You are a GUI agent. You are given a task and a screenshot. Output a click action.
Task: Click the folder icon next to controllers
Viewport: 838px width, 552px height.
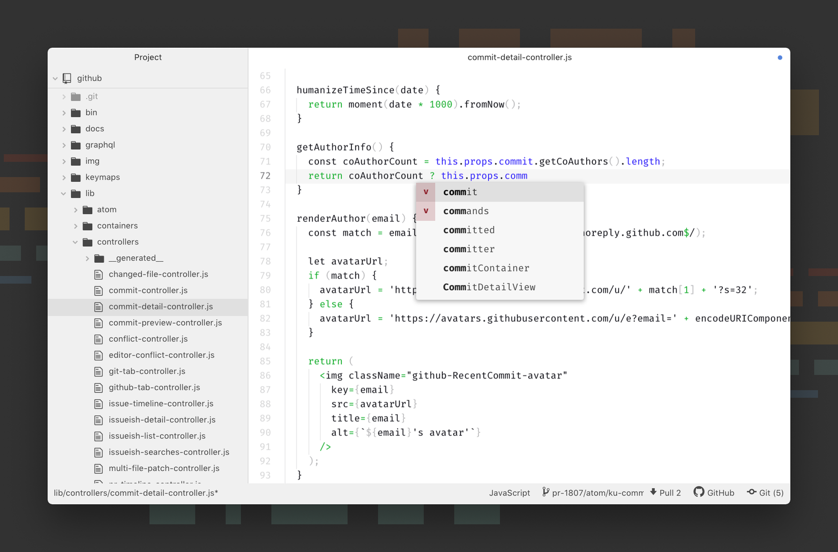tap(87, 242)
